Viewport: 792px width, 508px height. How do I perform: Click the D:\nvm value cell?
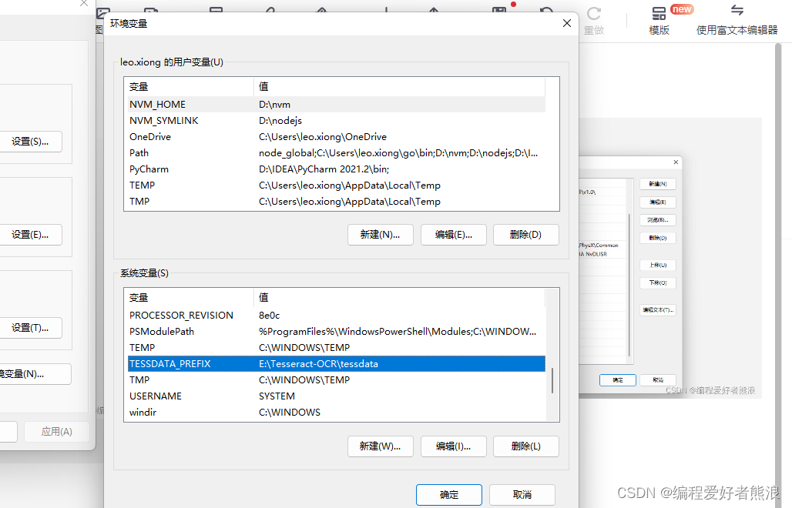275,105
